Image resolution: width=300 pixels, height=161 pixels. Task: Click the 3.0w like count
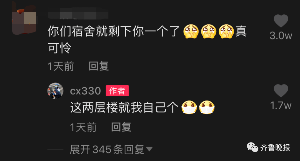pos(281,36)
